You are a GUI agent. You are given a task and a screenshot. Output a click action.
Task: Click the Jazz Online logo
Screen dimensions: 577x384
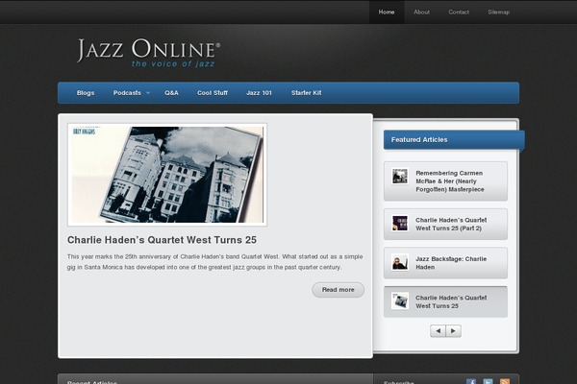coord(149,53)
